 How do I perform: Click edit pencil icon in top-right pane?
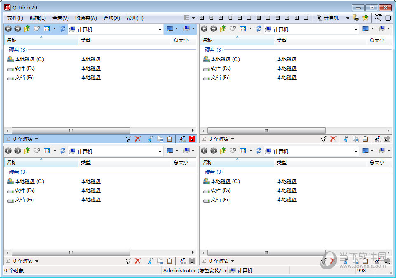tap(377, 139)
